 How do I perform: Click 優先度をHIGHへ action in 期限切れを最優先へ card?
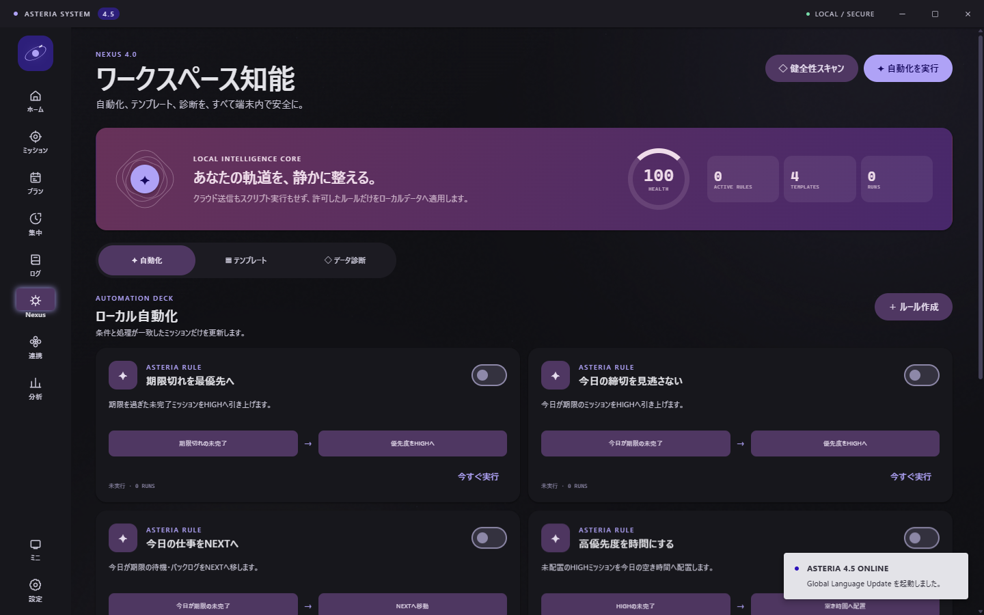point(413,443)
